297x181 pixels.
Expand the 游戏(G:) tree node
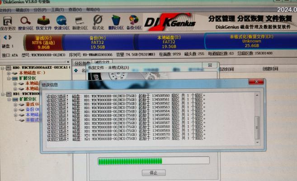click(x=15, y=105)
